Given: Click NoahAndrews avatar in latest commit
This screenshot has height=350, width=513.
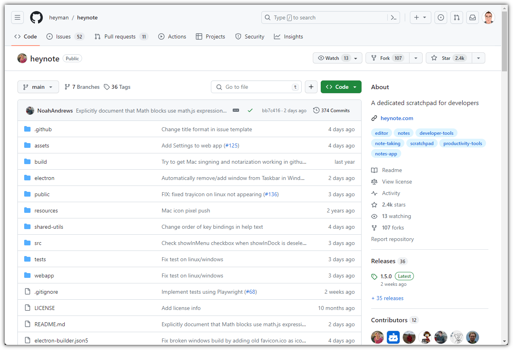Looking at the screenshot, I should (30, 111).
